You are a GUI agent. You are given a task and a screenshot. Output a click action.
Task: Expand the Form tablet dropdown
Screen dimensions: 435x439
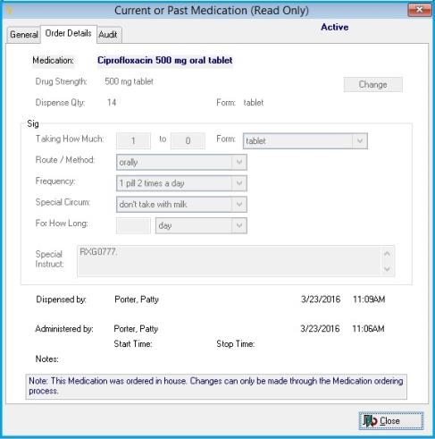(360, 141)
